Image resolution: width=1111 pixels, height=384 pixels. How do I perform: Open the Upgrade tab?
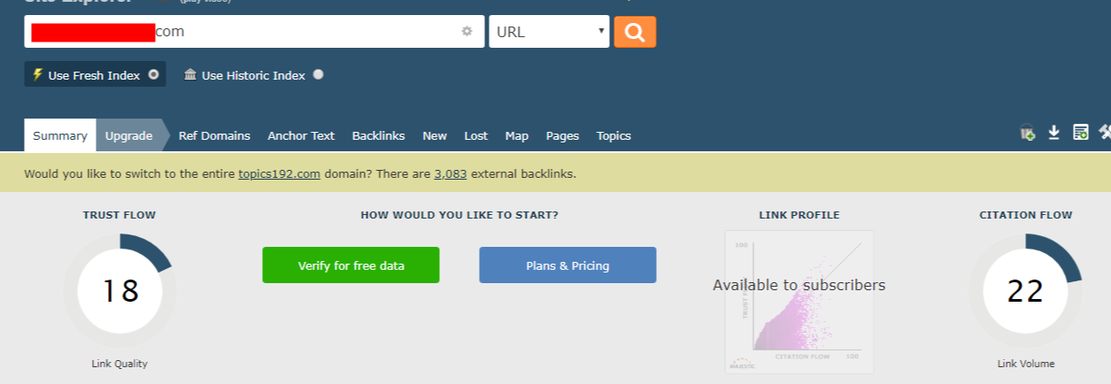pyautogui.click(x=129, y=135)
